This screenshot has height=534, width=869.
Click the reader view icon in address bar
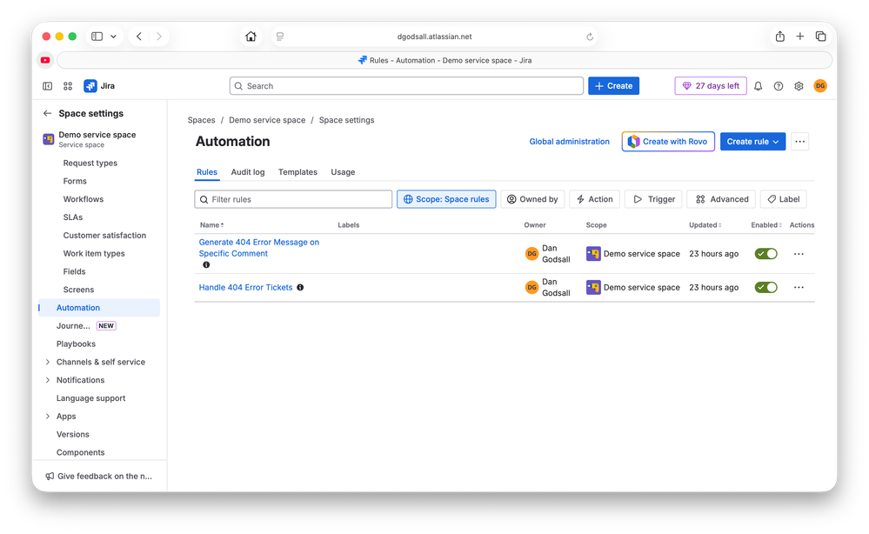pos(280,37)
